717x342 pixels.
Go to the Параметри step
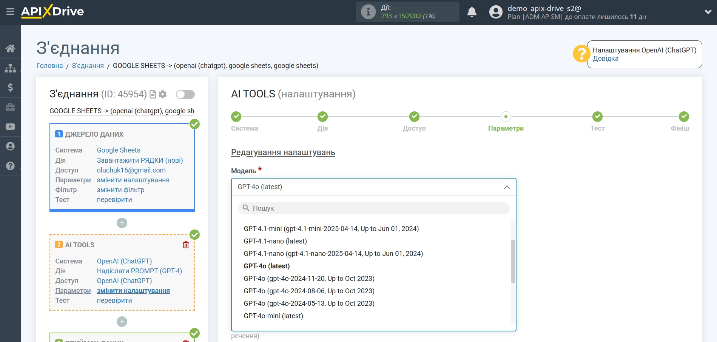(x=506, y=117)
